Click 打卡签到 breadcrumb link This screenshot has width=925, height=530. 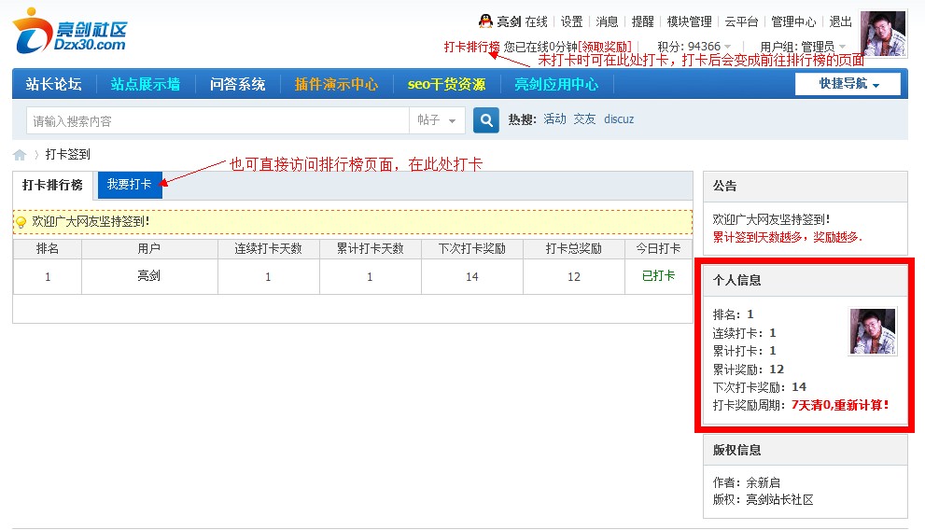pyautogui.click(x=68, y=155)
